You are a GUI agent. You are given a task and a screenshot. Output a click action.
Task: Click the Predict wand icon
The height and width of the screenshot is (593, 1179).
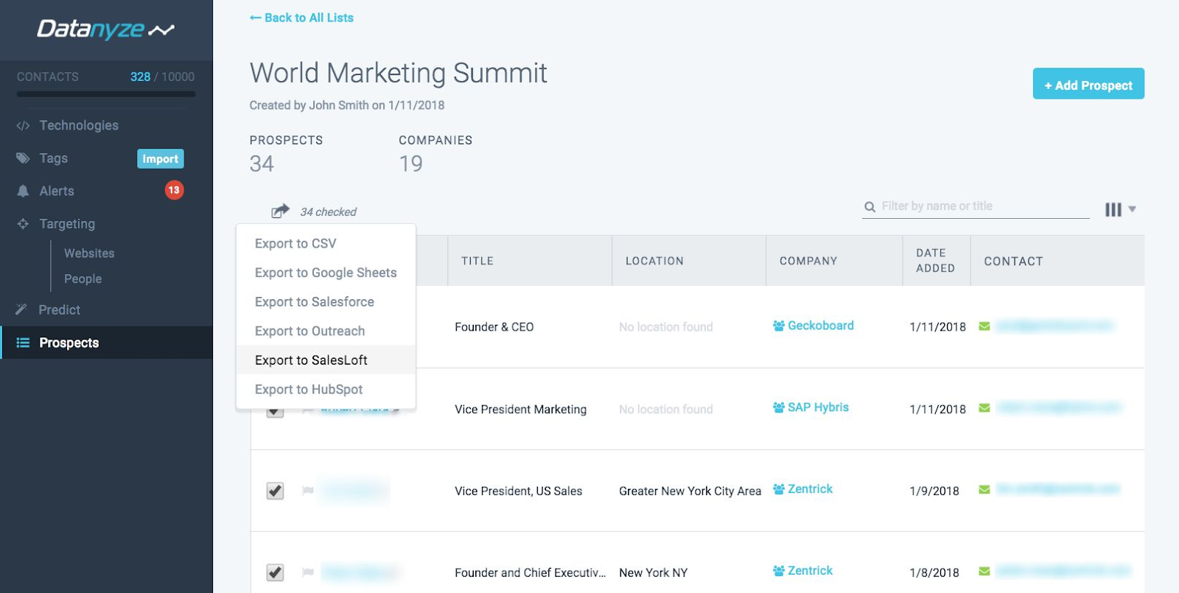tap(21, 309)
